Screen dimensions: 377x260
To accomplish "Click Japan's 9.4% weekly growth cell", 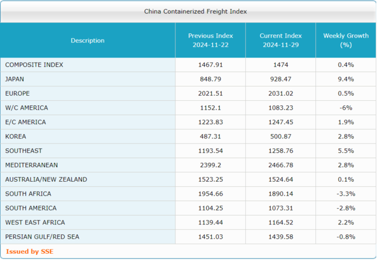I will click(345, 79).
